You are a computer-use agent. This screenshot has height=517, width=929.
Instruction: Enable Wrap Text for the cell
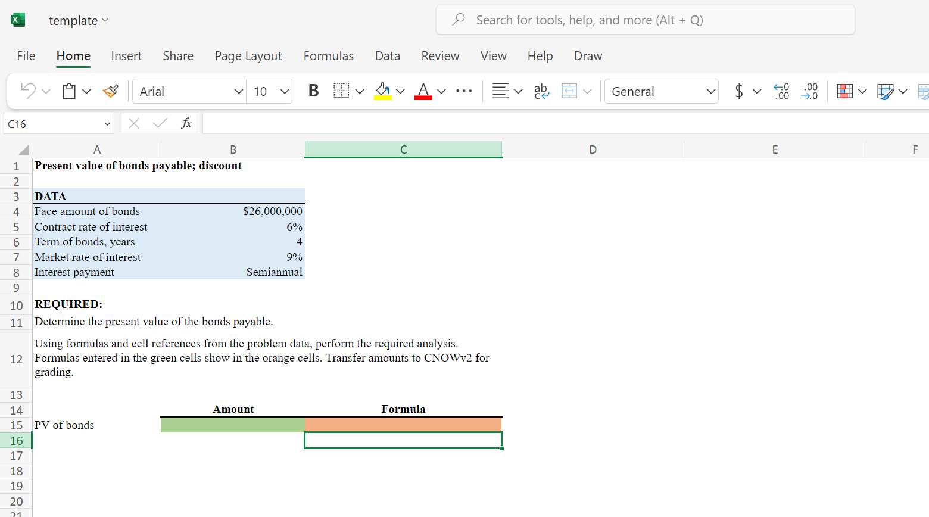pos(541,91)
